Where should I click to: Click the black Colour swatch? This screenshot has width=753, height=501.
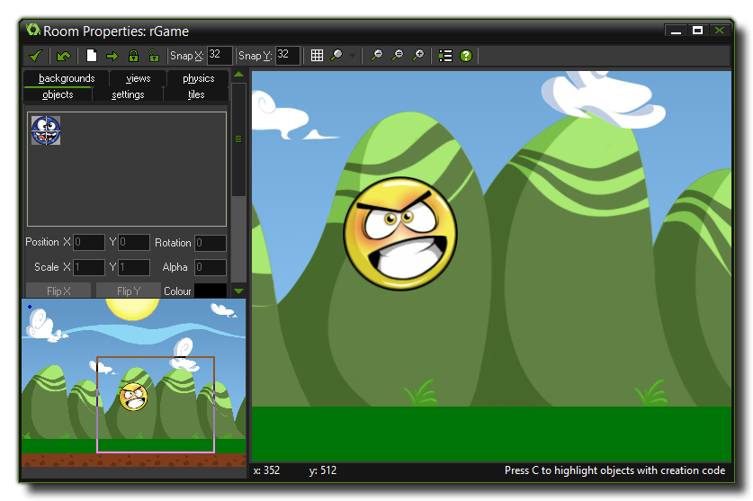pyautogui.click(x=211, y=291)
